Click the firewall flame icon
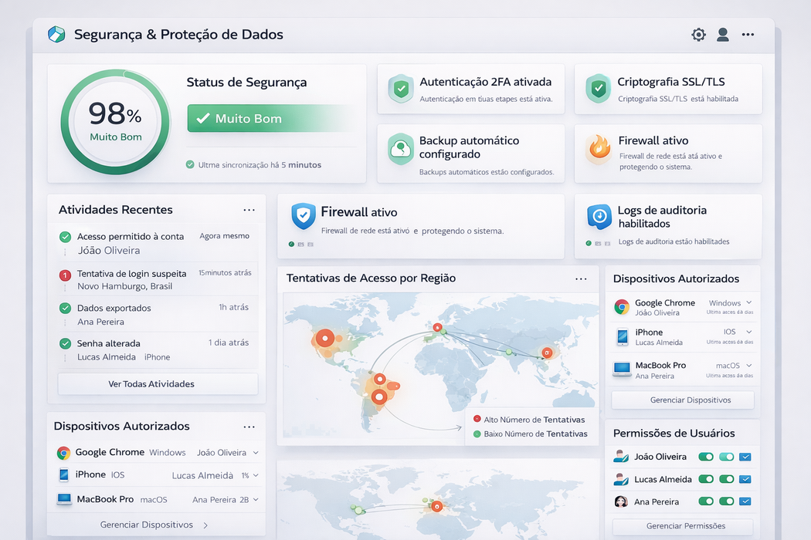The width and height of the screenshot is (811, 540). tap(599, 148)
